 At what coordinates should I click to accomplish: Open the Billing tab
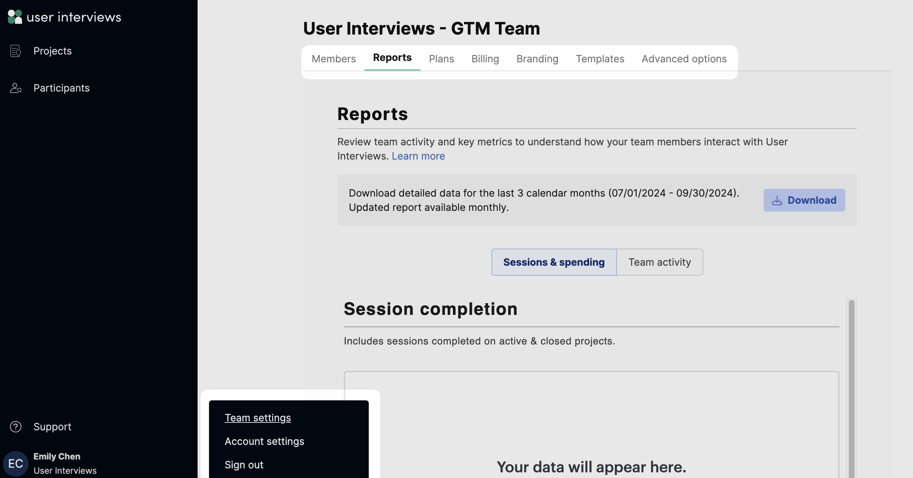[x=485, y=59]
